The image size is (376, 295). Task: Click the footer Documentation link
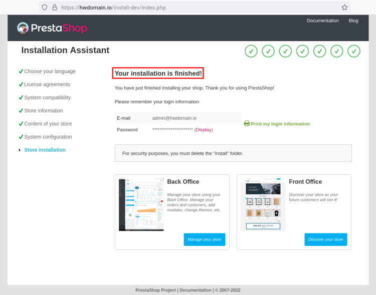pyautogui.click(x=195, y=290)
